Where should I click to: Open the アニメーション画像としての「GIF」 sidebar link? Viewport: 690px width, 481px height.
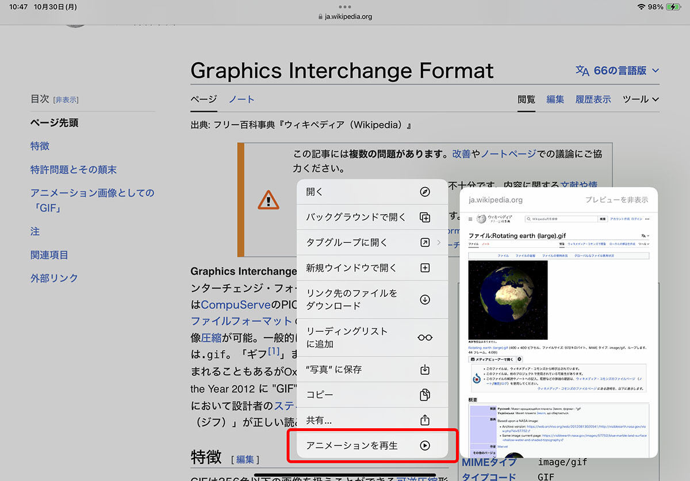point(92,200)
